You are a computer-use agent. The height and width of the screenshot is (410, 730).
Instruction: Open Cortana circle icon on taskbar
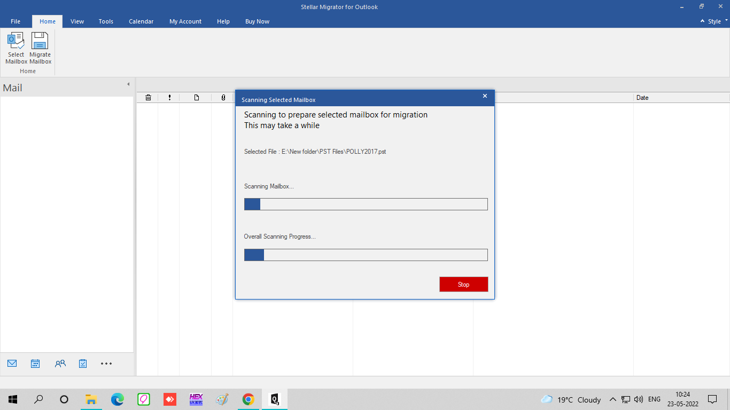pyautogui.click(x=64, y=399)
